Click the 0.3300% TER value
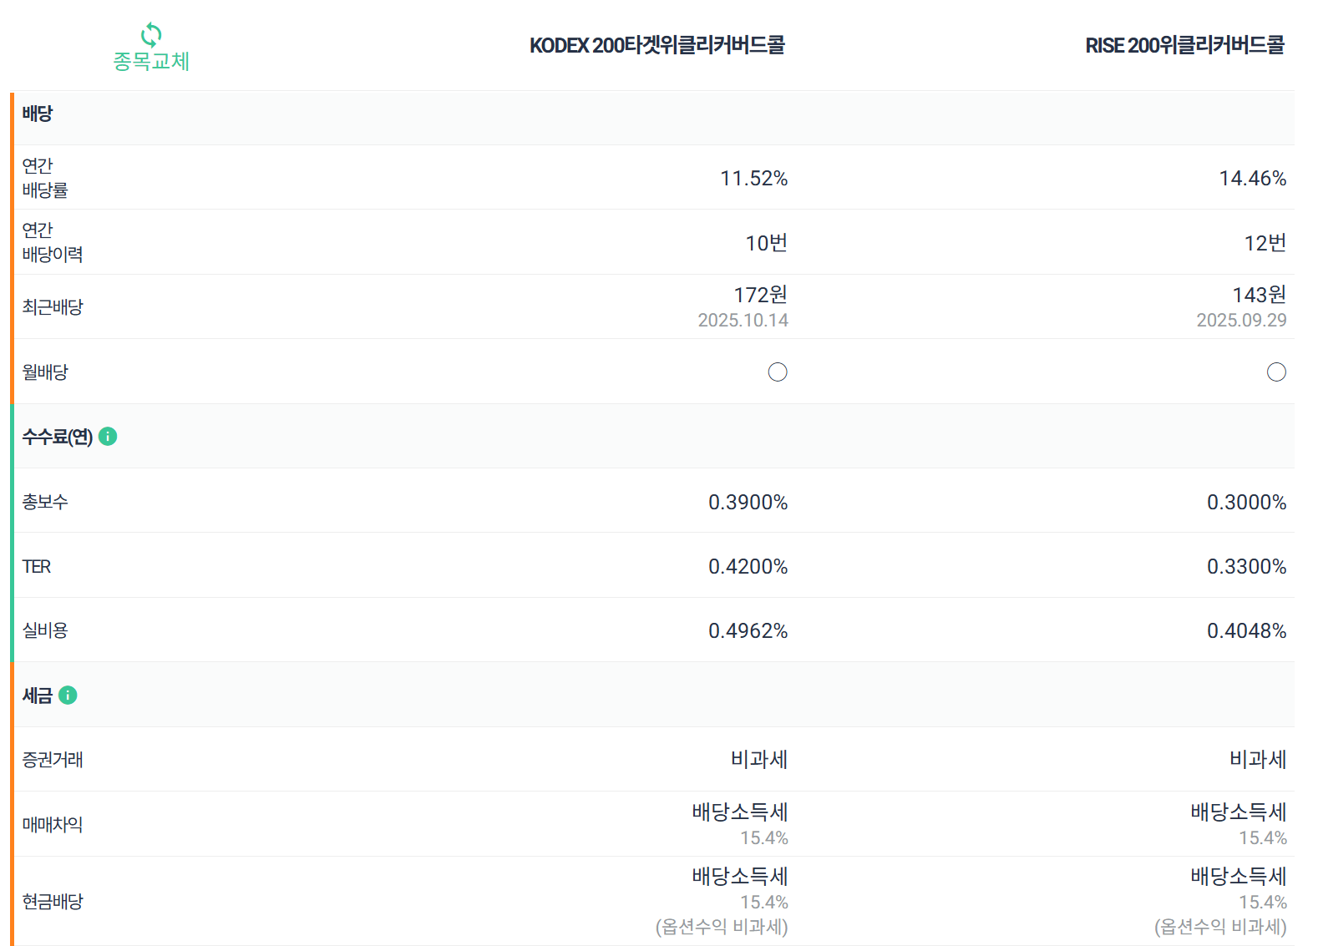Viewport: 1318px width, 946px height. pos(1247,566)
